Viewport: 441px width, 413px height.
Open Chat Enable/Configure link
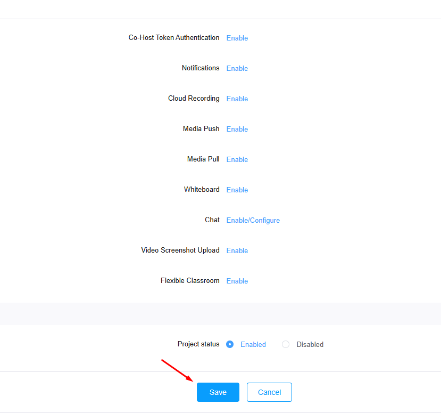[x=253, y=220]
